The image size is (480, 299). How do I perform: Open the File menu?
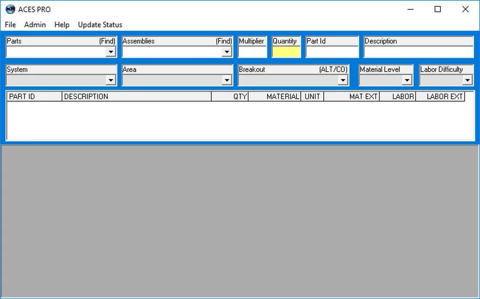[10, 25]
